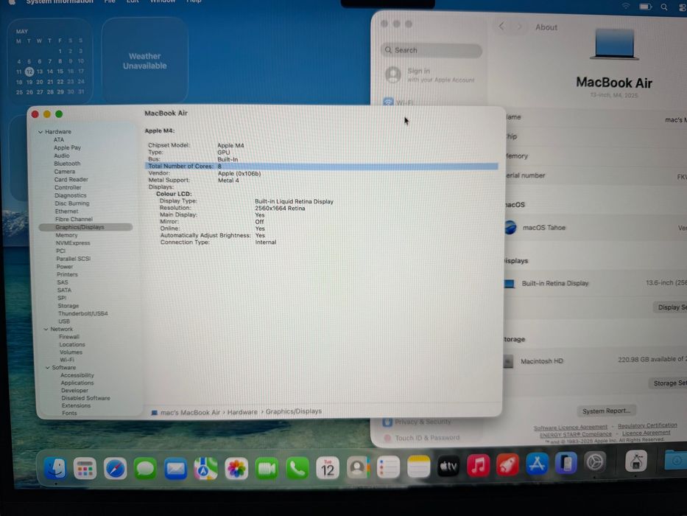Select Card Reader in sidebar

click(71, 179)
